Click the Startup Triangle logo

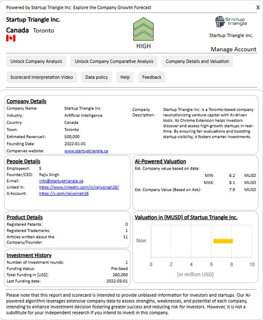click(x=231, y=21)
